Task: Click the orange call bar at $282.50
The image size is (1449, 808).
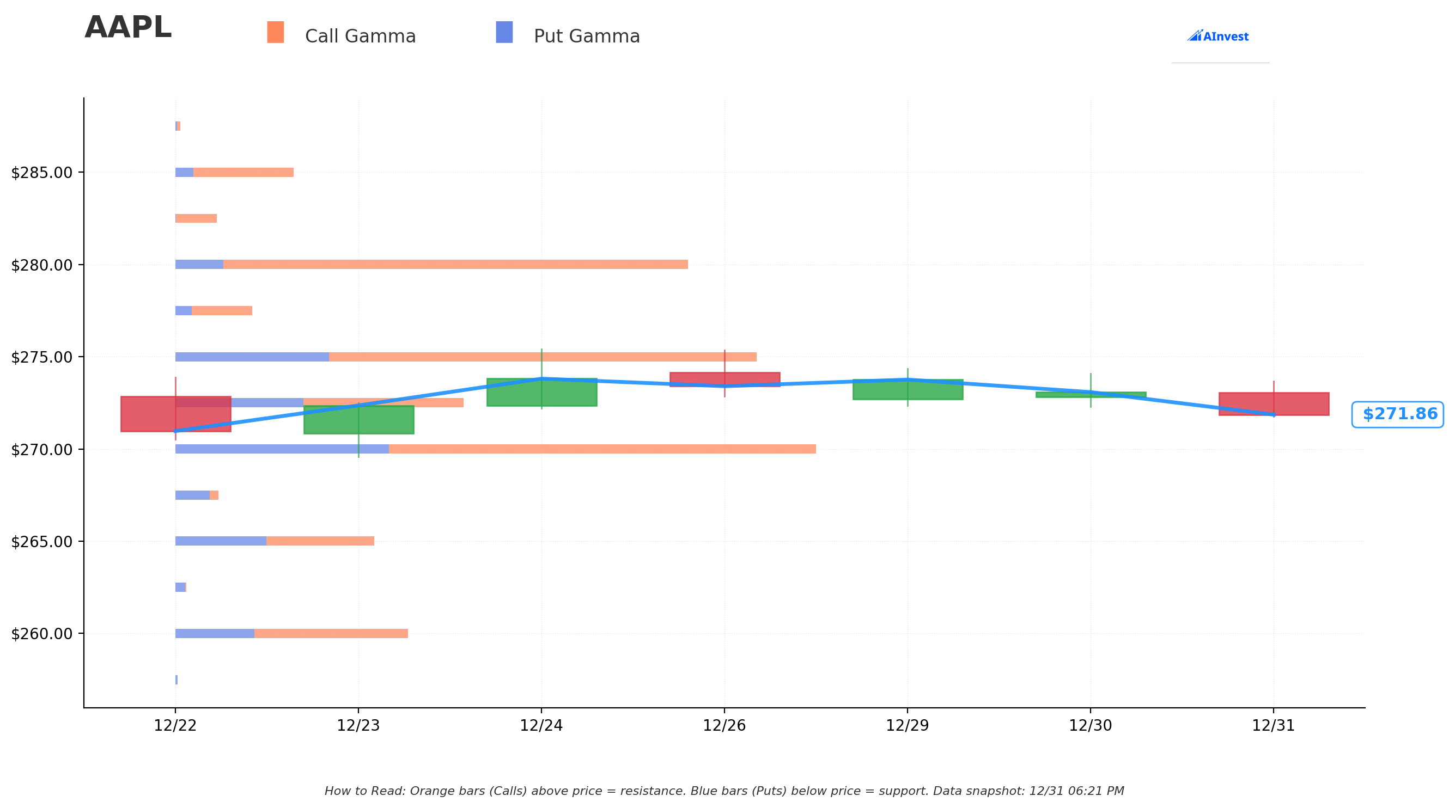Action: click(196, 218)
